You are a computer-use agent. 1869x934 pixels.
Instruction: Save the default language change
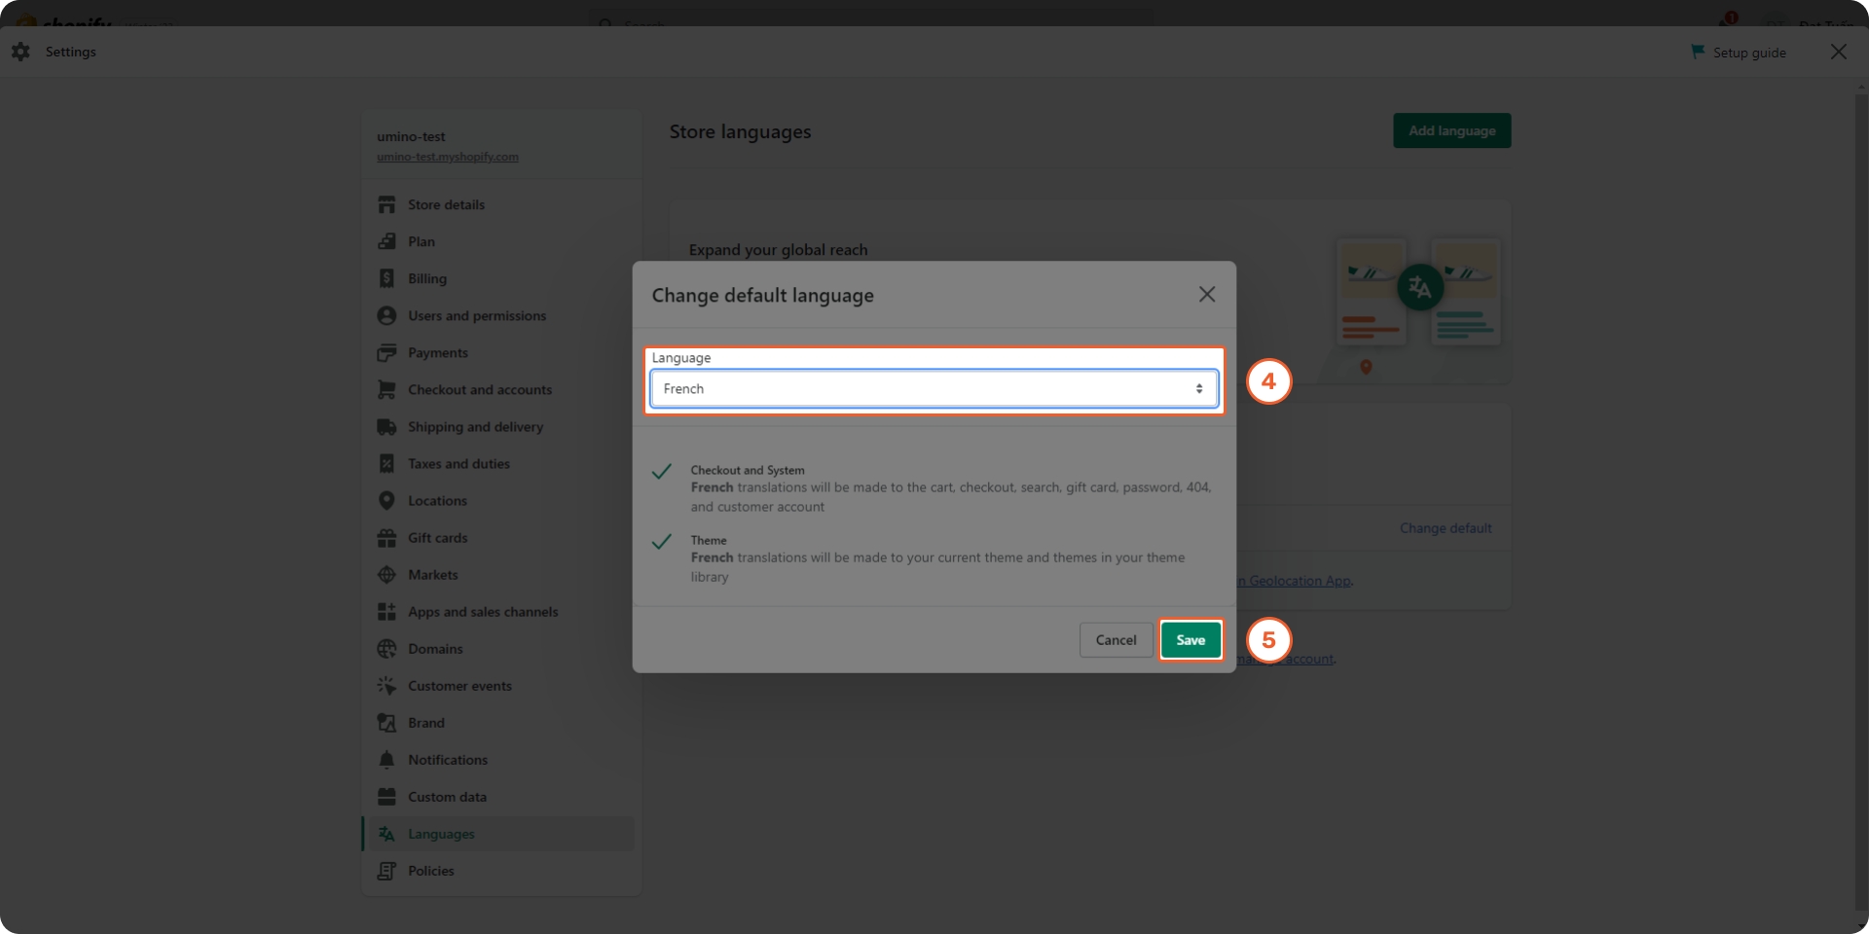[x=1190, y=640]
